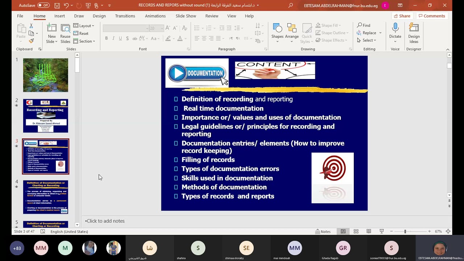Switch to Slide Sorter view
464x261 pixels.
[x=356, y=232]
